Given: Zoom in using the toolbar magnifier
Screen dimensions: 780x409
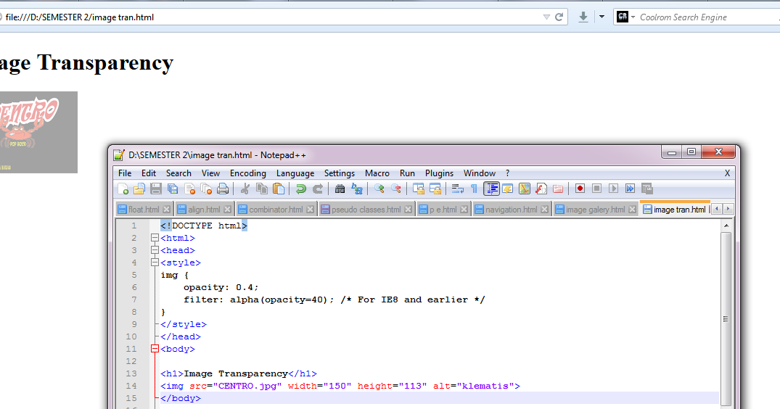Looking at the screenshot, I should click(379, 189).
